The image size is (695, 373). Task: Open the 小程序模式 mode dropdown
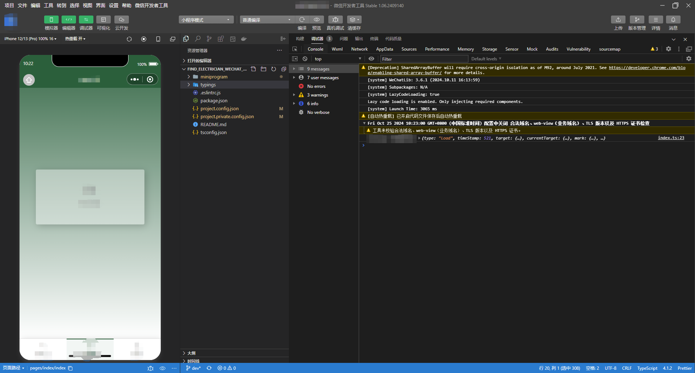tap(206, 20)
